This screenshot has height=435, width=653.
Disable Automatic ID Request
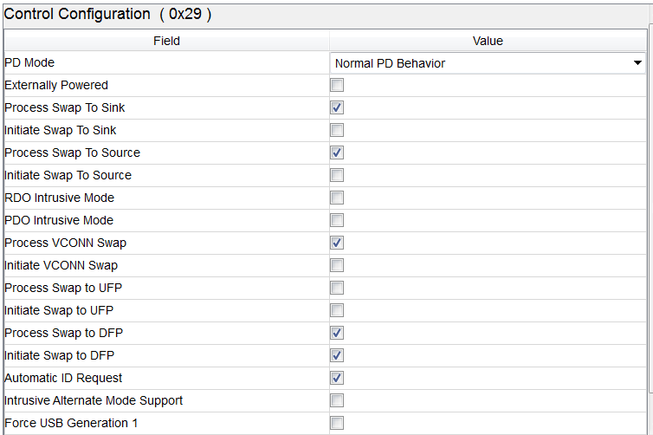coord(337,378)
